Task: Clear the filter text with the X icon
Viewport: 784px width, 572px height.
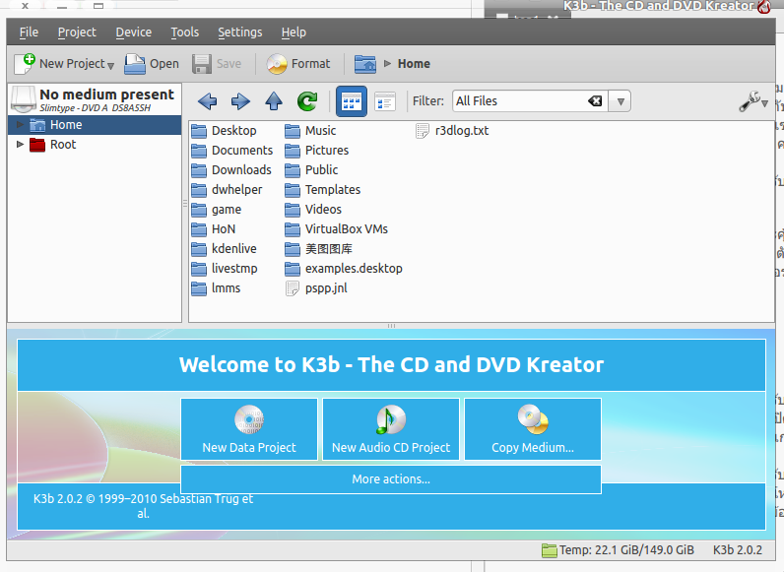Action: click(595, 101)
